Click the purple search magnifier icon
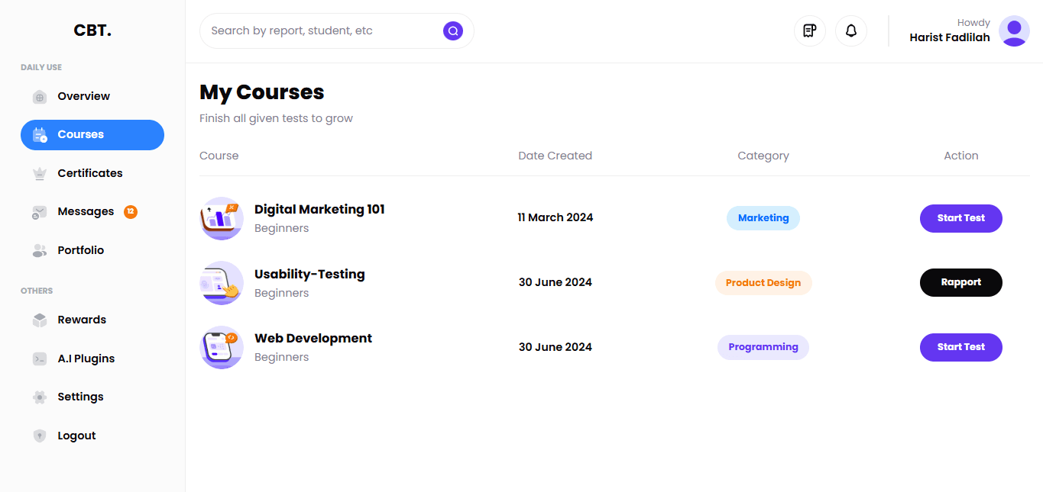Screen dimensions: 1043x492 pyautogui.click(x=453, y=31)
